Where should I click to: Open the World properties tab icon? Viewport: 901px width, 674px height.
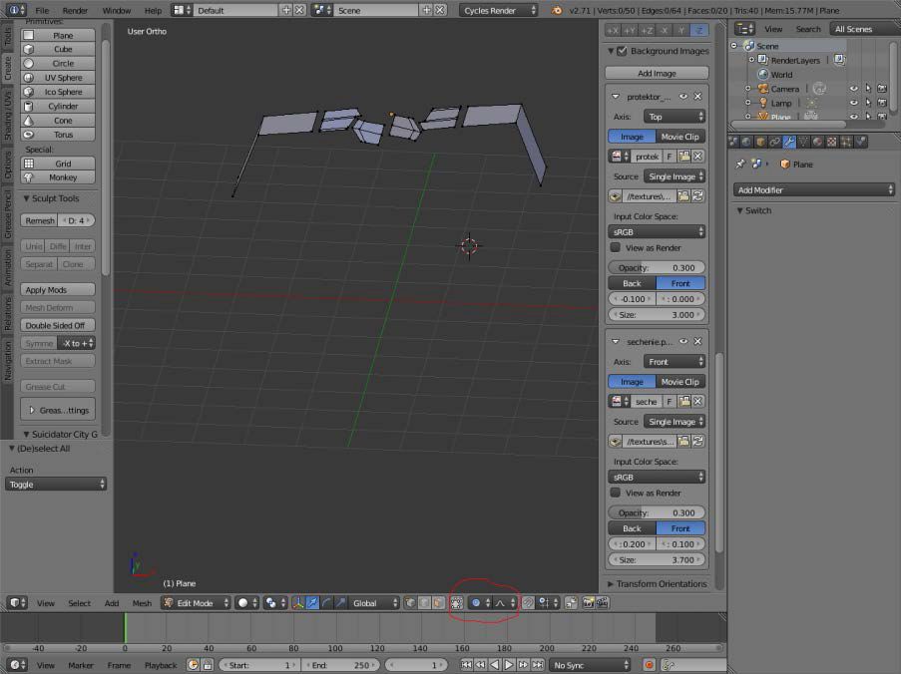[746, 142]
